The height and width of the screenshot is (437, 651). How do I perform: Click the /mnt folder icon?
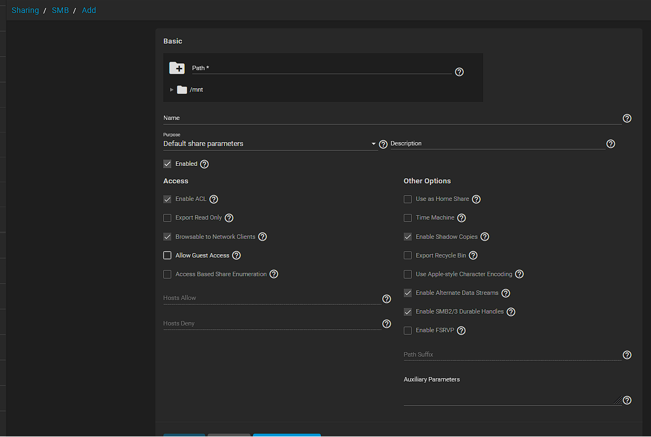click(x=182, y=89)
